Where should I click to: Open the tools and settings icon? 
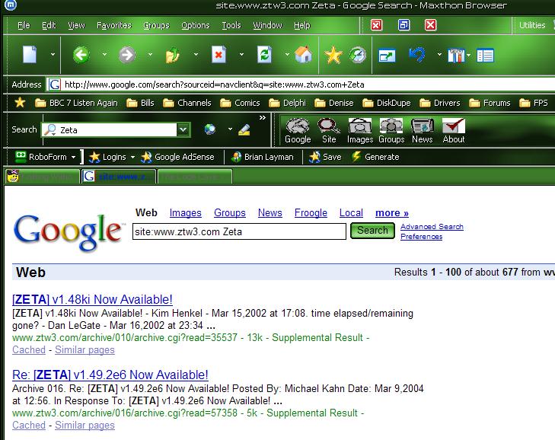pos(456,56)
